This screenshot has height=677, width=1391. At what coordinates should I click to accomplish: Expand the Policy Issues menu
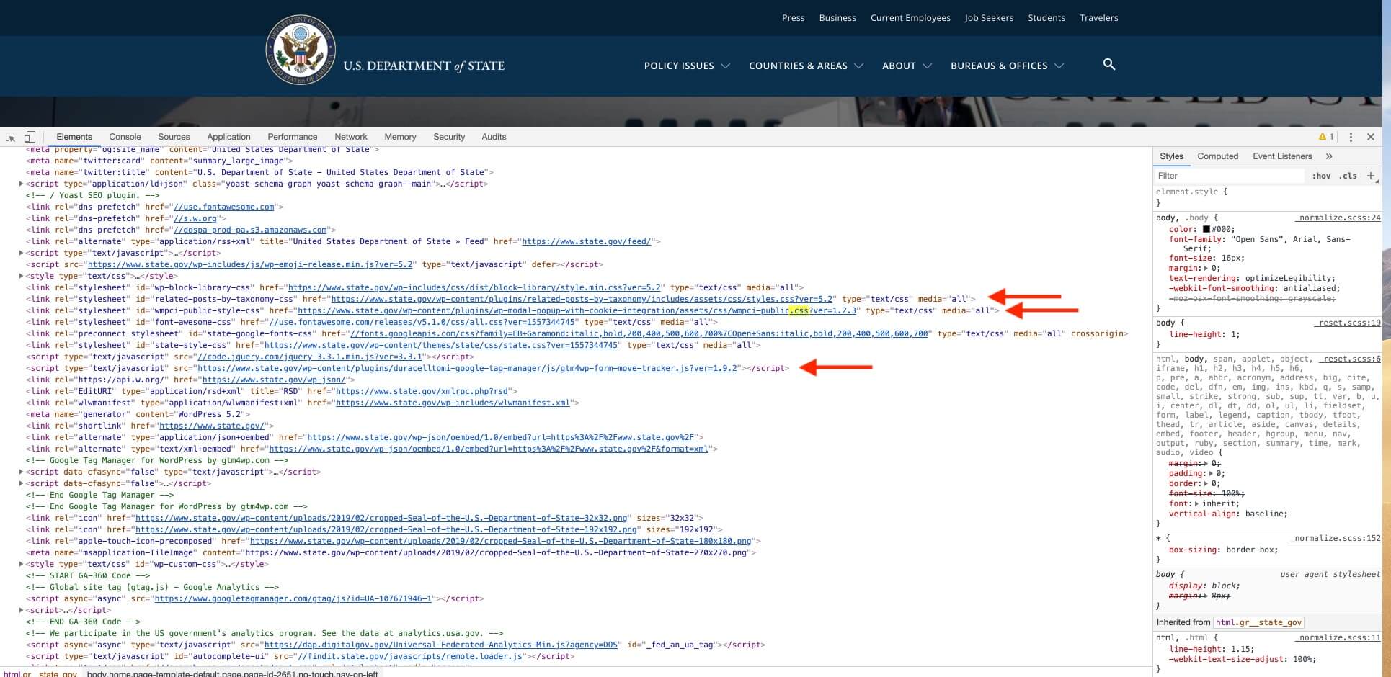(x=687, y=66)
